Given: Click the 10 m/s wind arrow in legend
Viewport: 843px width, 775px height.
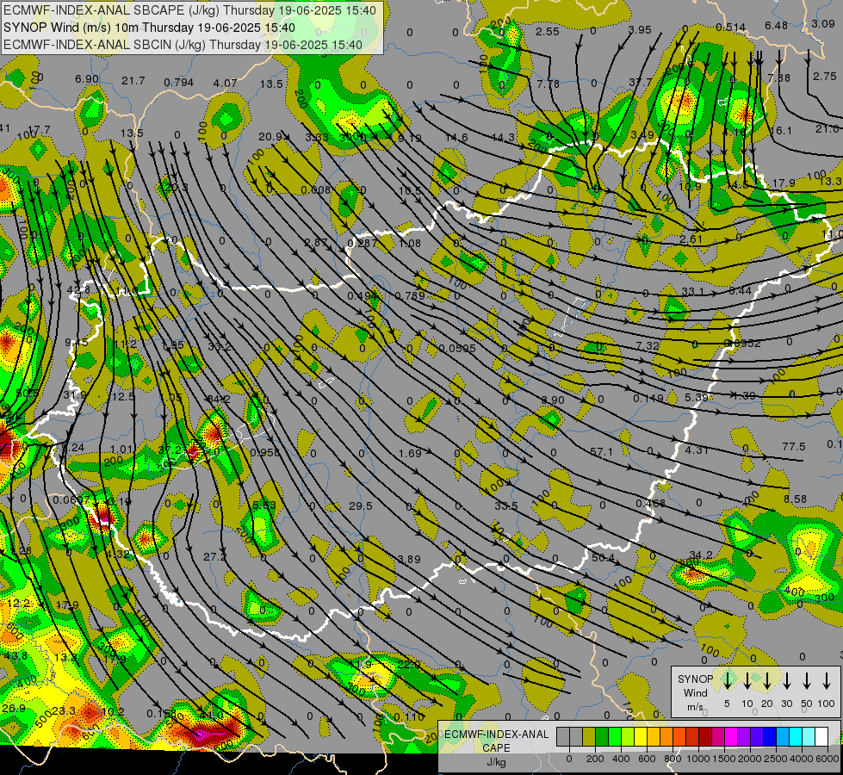Looking at the screenshot, I should (x=747, y=680).
